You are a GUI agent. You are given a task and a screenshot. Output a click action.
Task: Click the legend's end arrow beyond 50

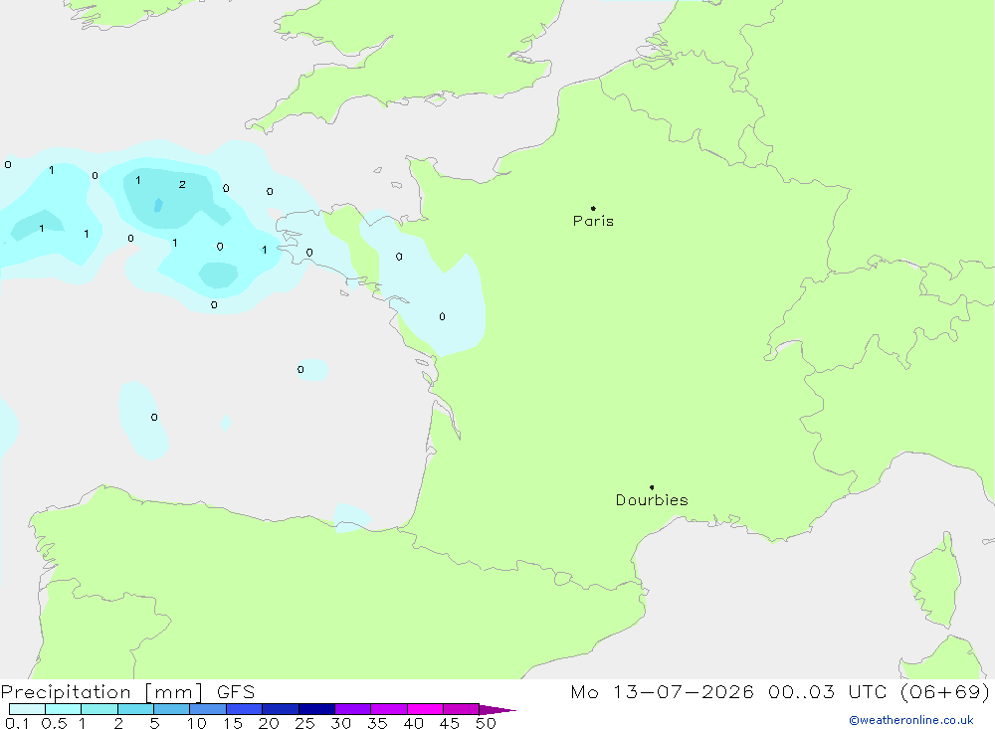pyautogui.click(x=497, y=709)
